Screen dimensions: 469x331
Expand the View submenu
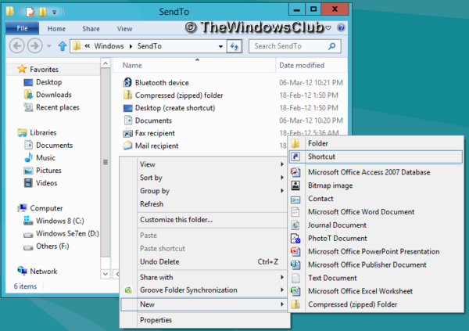(281, 164)
